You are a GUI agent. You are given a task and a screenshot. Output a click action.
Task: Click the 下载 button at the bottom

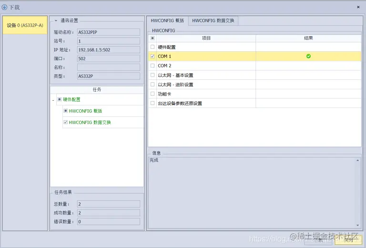318,239
